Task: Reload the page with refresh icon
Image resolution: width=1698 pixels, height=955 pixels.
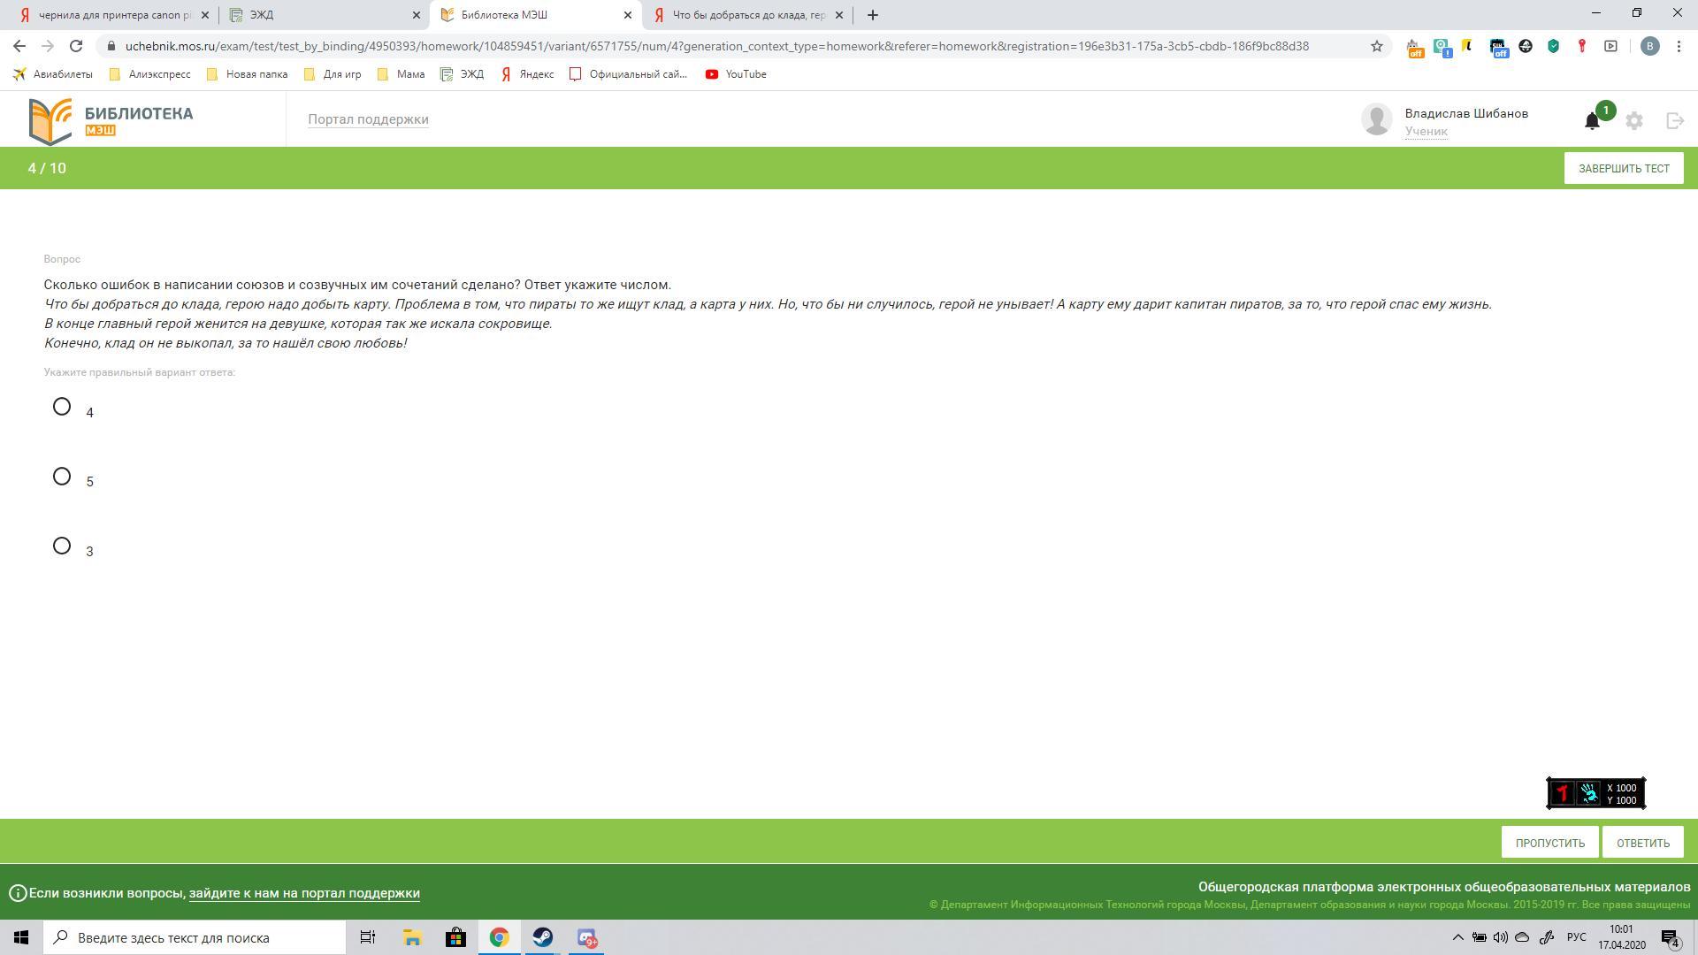Action: 76,46
